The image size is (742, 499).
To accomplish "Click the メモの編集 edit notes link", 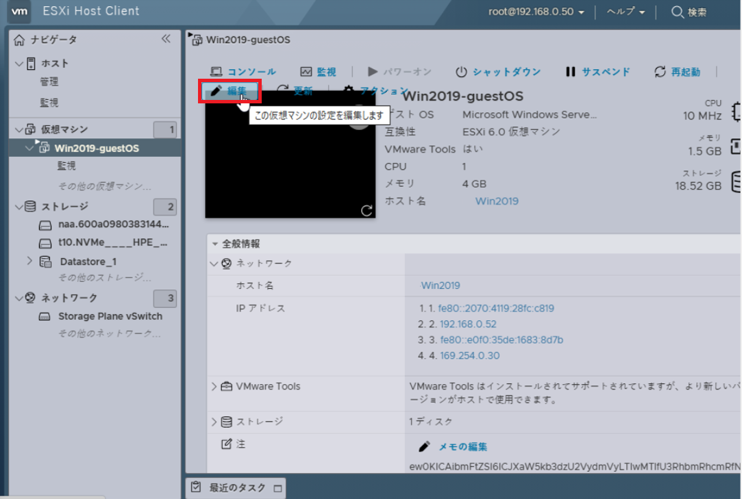I will 462,446.
